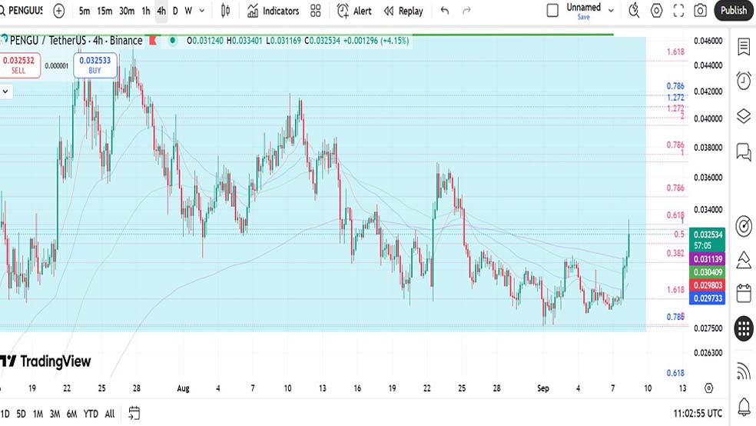Viewport: 756px width, 426px height.
Task: Open the target screener icon
Action: [744, 226]
